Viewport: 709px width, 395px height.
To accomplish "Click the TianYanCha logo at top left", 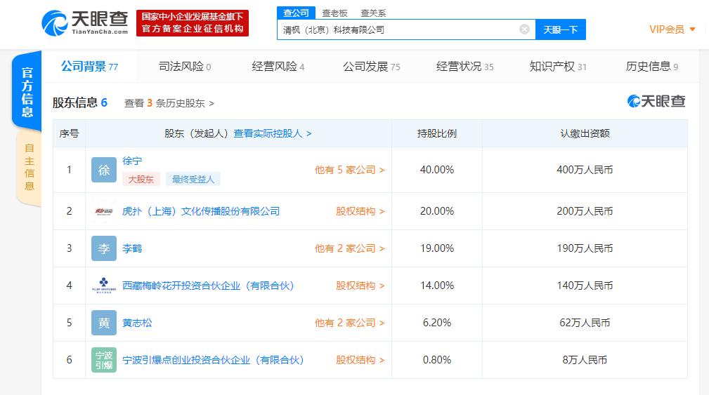I will 84,23.
